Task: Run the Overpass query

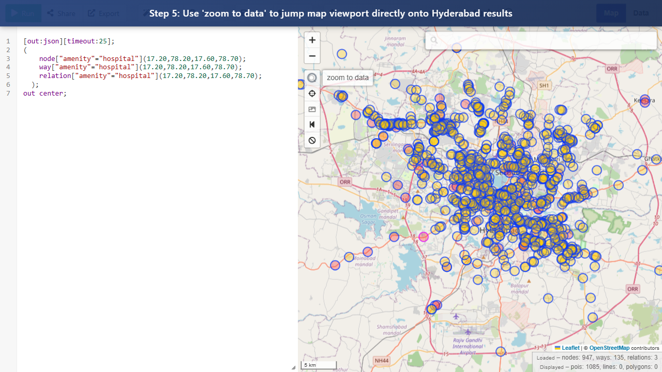Action: pos(23,13)
